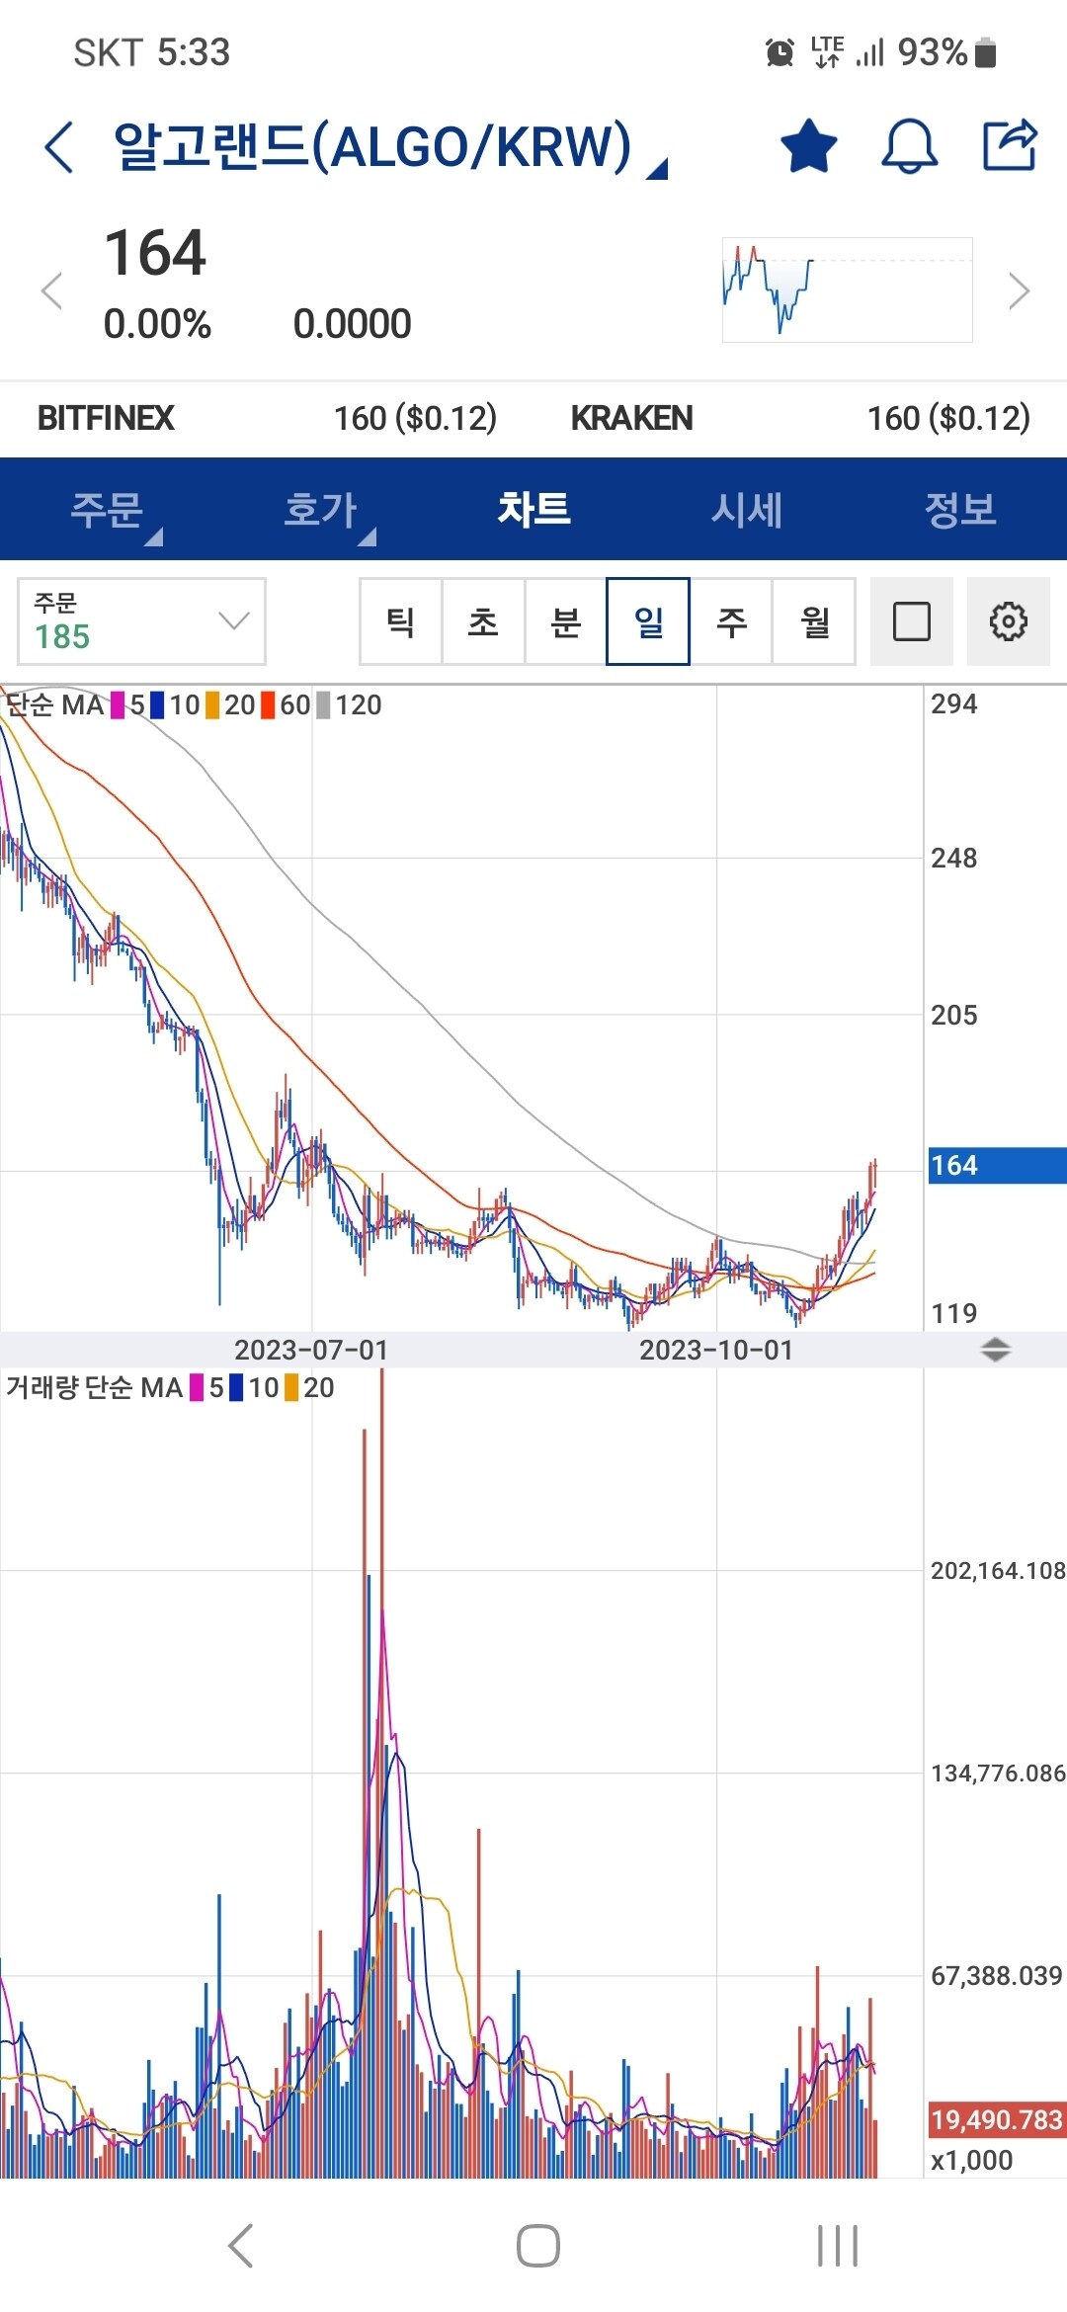Select the 틱 tick interval button
This screenshot has width=1067, height=2312.
point(400,621)
